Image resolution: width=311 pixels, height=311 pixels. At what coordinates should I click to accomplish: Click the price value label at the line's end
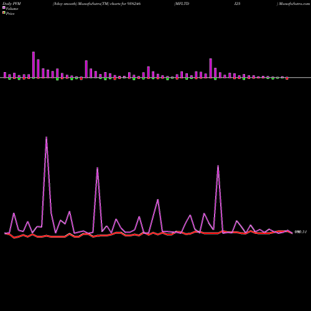point(300,232)
